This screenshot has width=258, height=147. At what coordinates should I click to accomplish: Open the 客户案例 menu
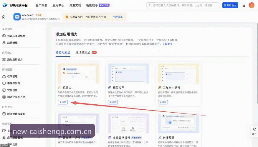coord(41,5)
